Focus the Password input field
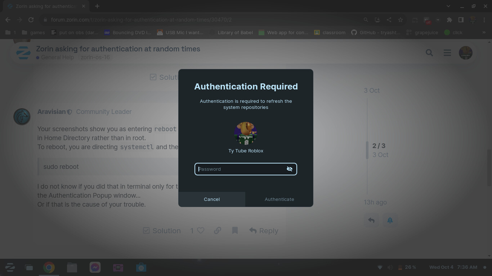This screenshot has width=492, height=276. (x=246, y=169)
